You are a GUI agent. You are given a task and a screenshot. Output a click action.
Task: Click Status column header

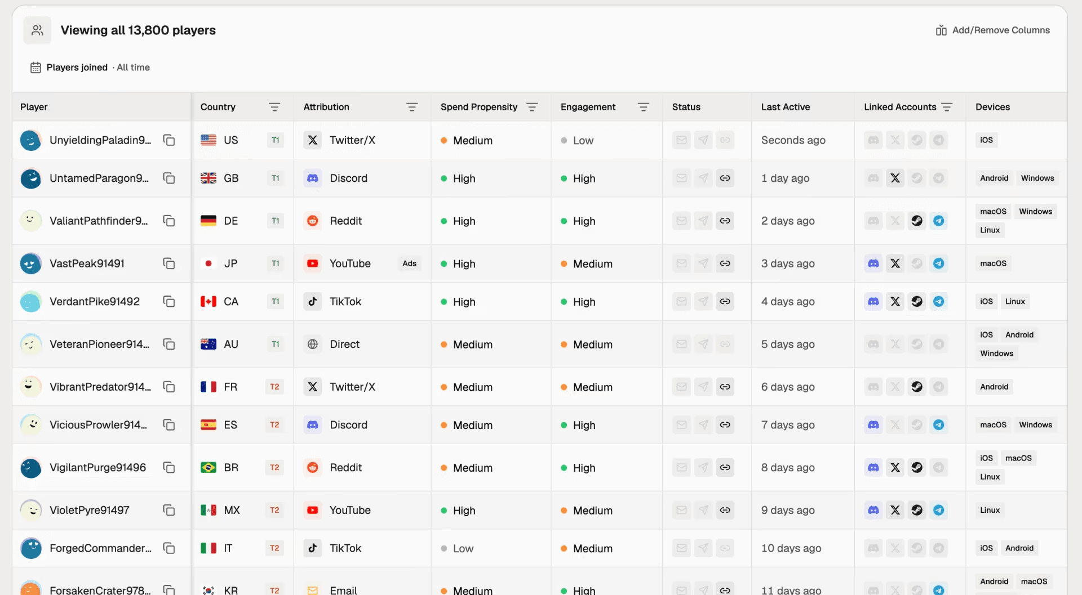coord(686,107)
